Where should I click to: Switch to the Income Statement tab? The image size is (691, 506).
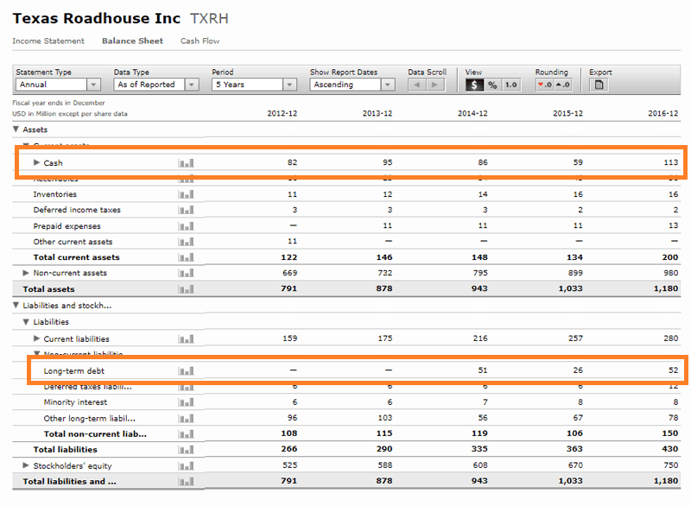point(48,41)
